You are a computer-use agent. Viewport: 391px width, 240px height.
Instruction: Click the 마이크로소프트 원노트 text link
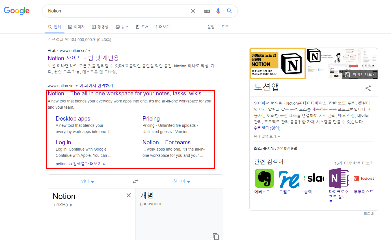coord(339,197)
